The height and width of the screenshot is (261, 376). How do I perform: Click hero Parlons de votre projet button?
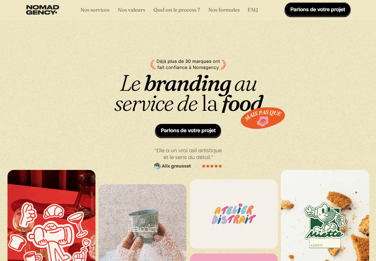point(188,131)
